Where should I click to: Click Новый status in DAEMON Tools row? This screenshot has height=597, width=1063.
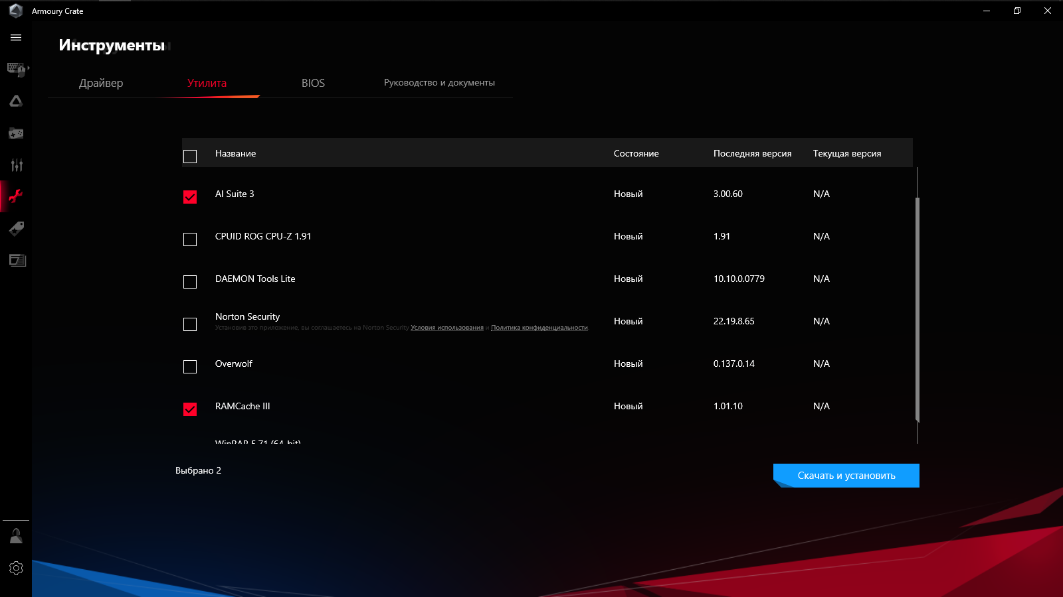[x=628, y=279]
